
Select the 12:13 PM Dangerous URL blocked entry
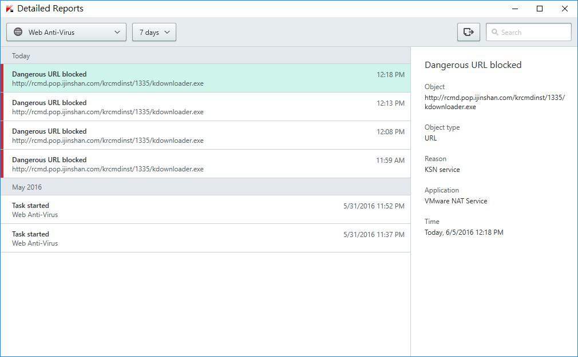click(206, 107)
